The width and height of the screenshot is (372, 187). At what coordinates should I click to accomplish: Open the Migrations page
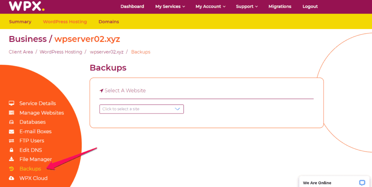280,7
